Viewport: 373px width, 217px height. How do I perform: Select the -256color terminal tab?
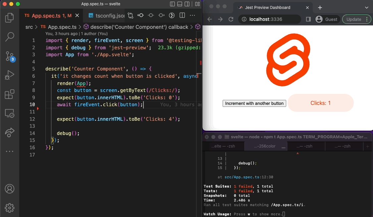266,146
